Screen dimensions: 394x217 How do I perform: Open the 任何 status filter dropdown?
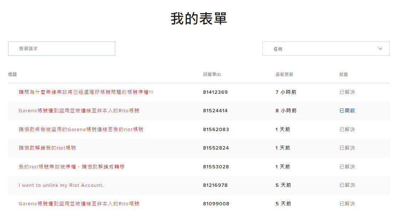click(326, 49)
